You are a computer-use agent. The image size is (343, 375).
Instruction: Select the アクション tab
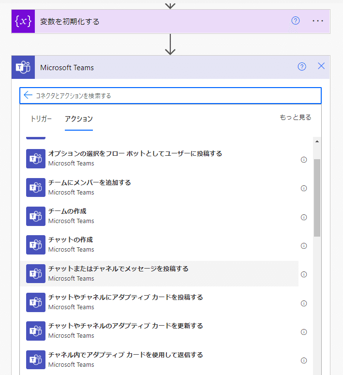point(79,119)
